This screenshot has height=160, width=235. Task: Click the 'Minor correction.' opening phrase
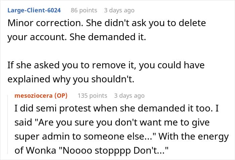tap(38, 24)
